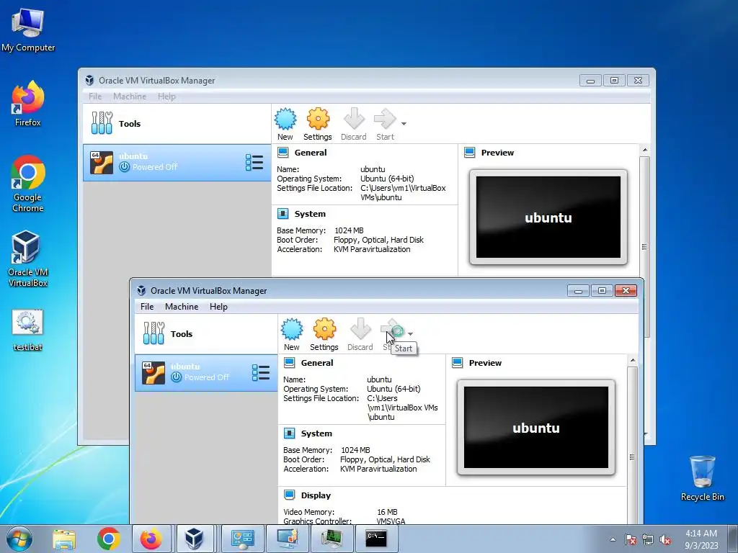
Task: Maximize the front VirtualBox window
Action: [602, 291]
